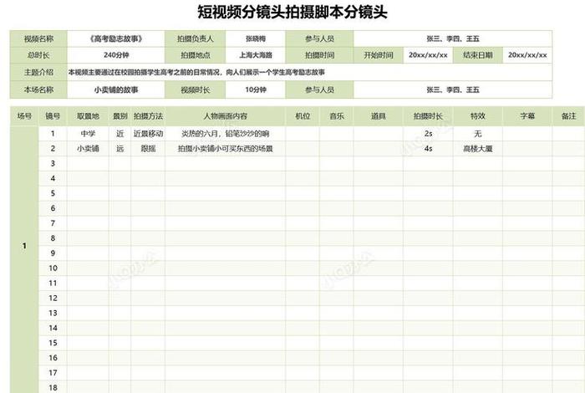
Task: Select the 视频名称 label cell
Action: tap(38, 38)
